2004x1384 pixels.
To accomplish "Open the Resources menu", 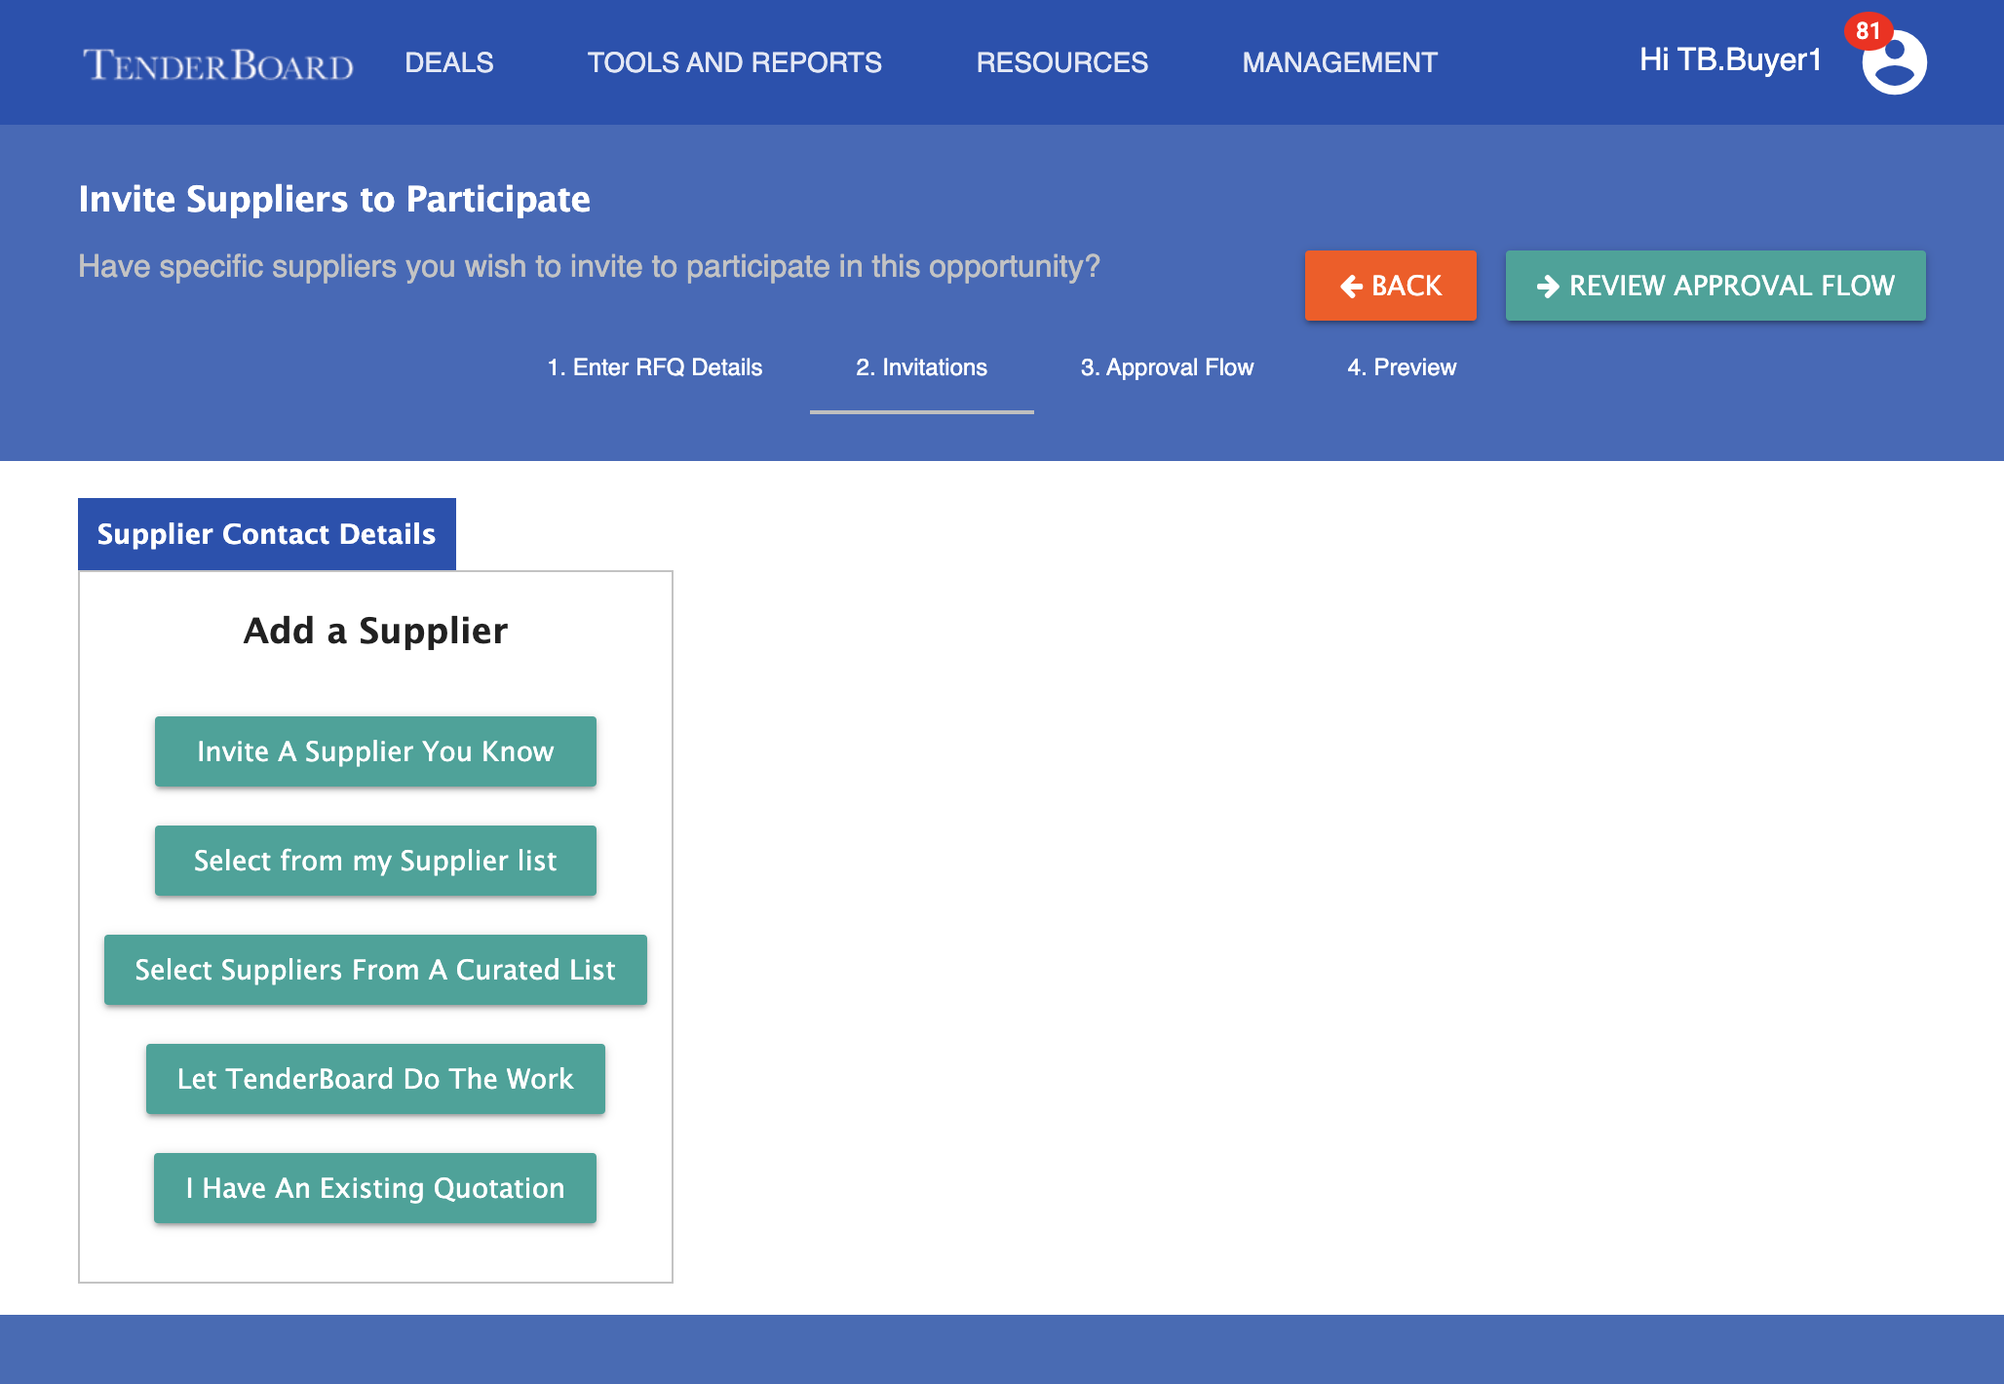I will click(1062, 62).
